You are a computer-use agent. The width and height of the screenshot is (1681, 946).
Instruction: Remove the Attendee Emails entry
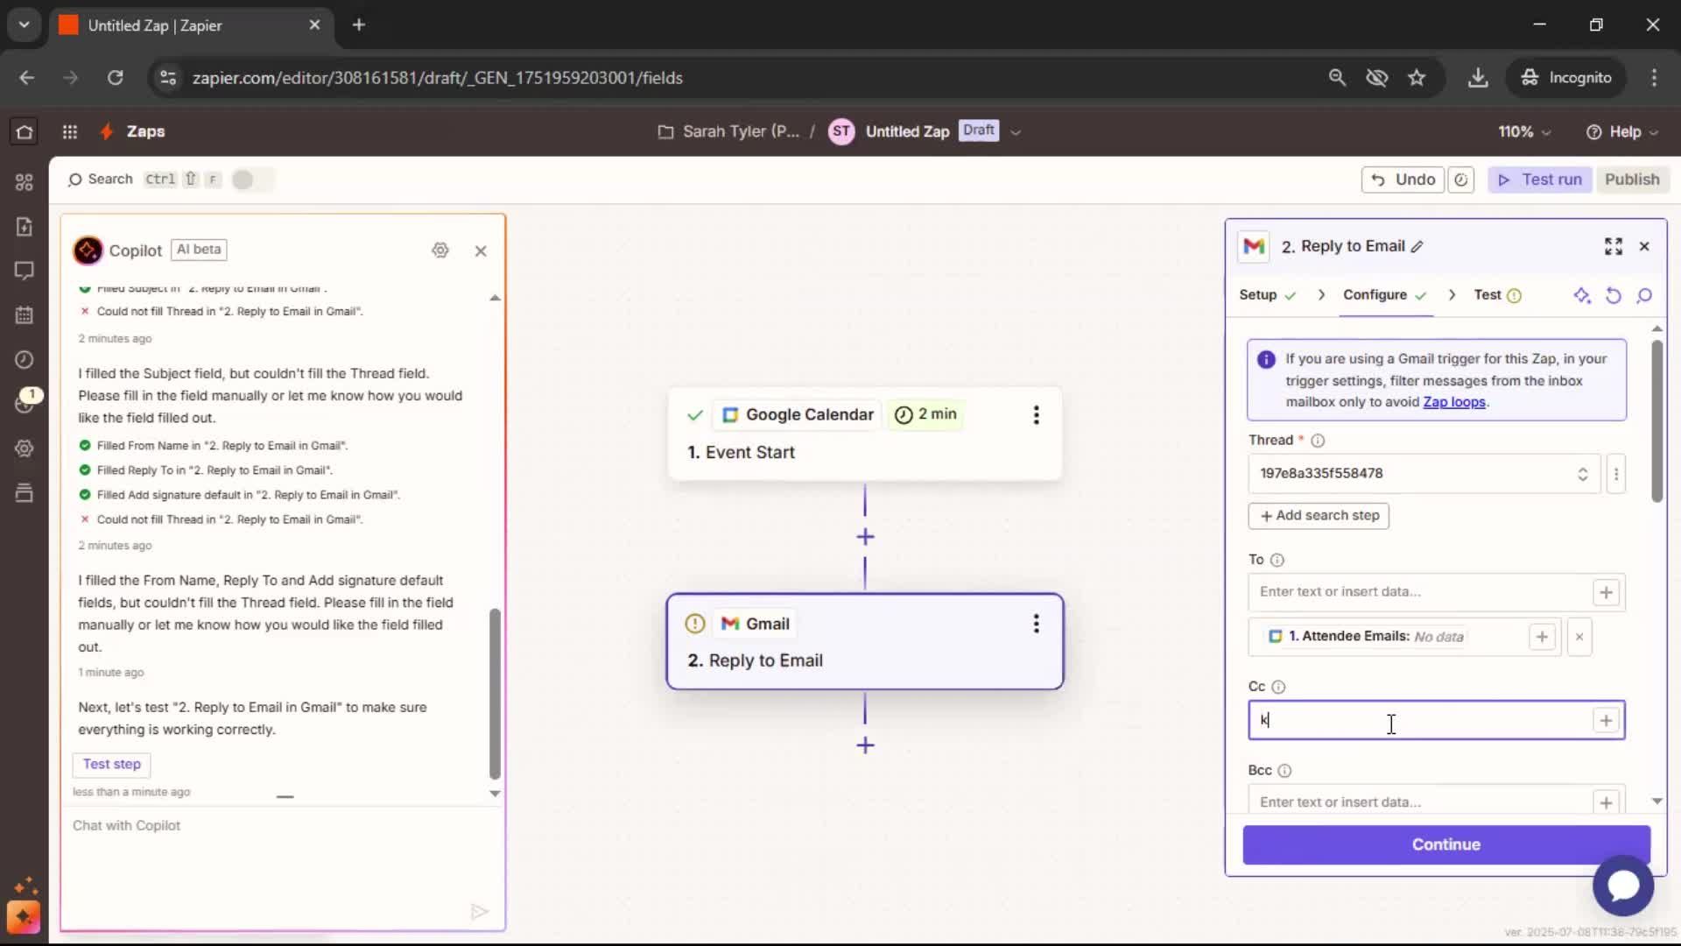click(1579, 637)
